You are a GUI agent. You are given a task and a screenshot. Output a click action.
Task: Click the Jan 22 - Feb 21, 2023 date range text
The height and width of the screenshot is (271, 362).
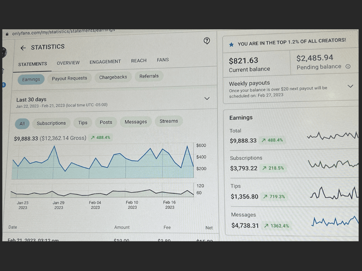point(62,105)
